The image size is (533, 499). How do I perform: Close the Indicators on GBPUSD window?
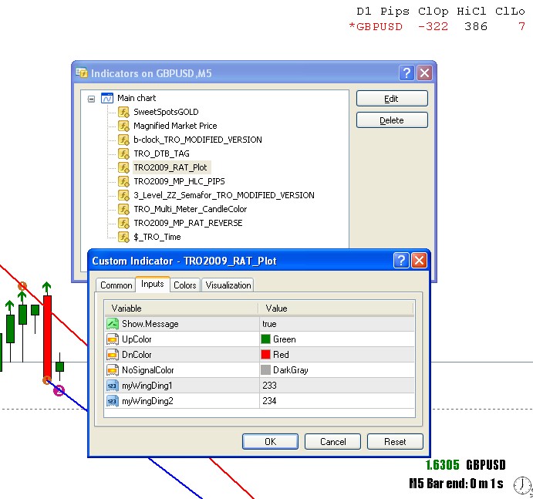[424, 72]
